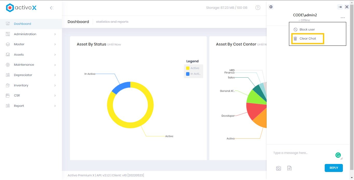This screenshot has width=354, height=180.
Task: Click the help question mark icon
Action: (x=258, y=8)
